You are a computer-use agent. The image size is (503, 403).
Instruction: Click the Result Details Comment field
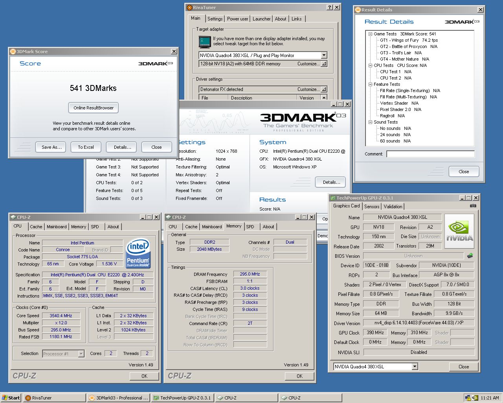(430, 154)
